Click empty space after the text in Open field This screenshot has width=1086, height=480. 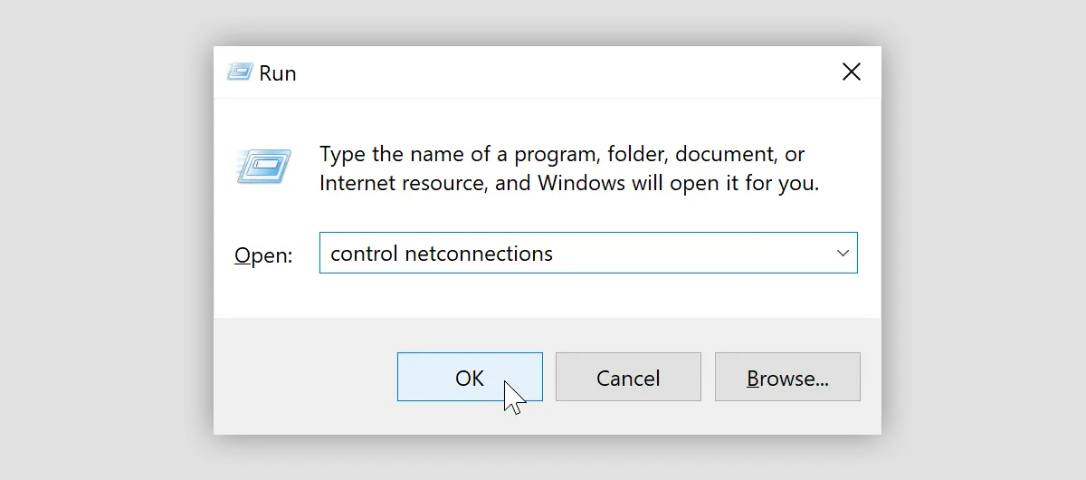coord(688,254)
